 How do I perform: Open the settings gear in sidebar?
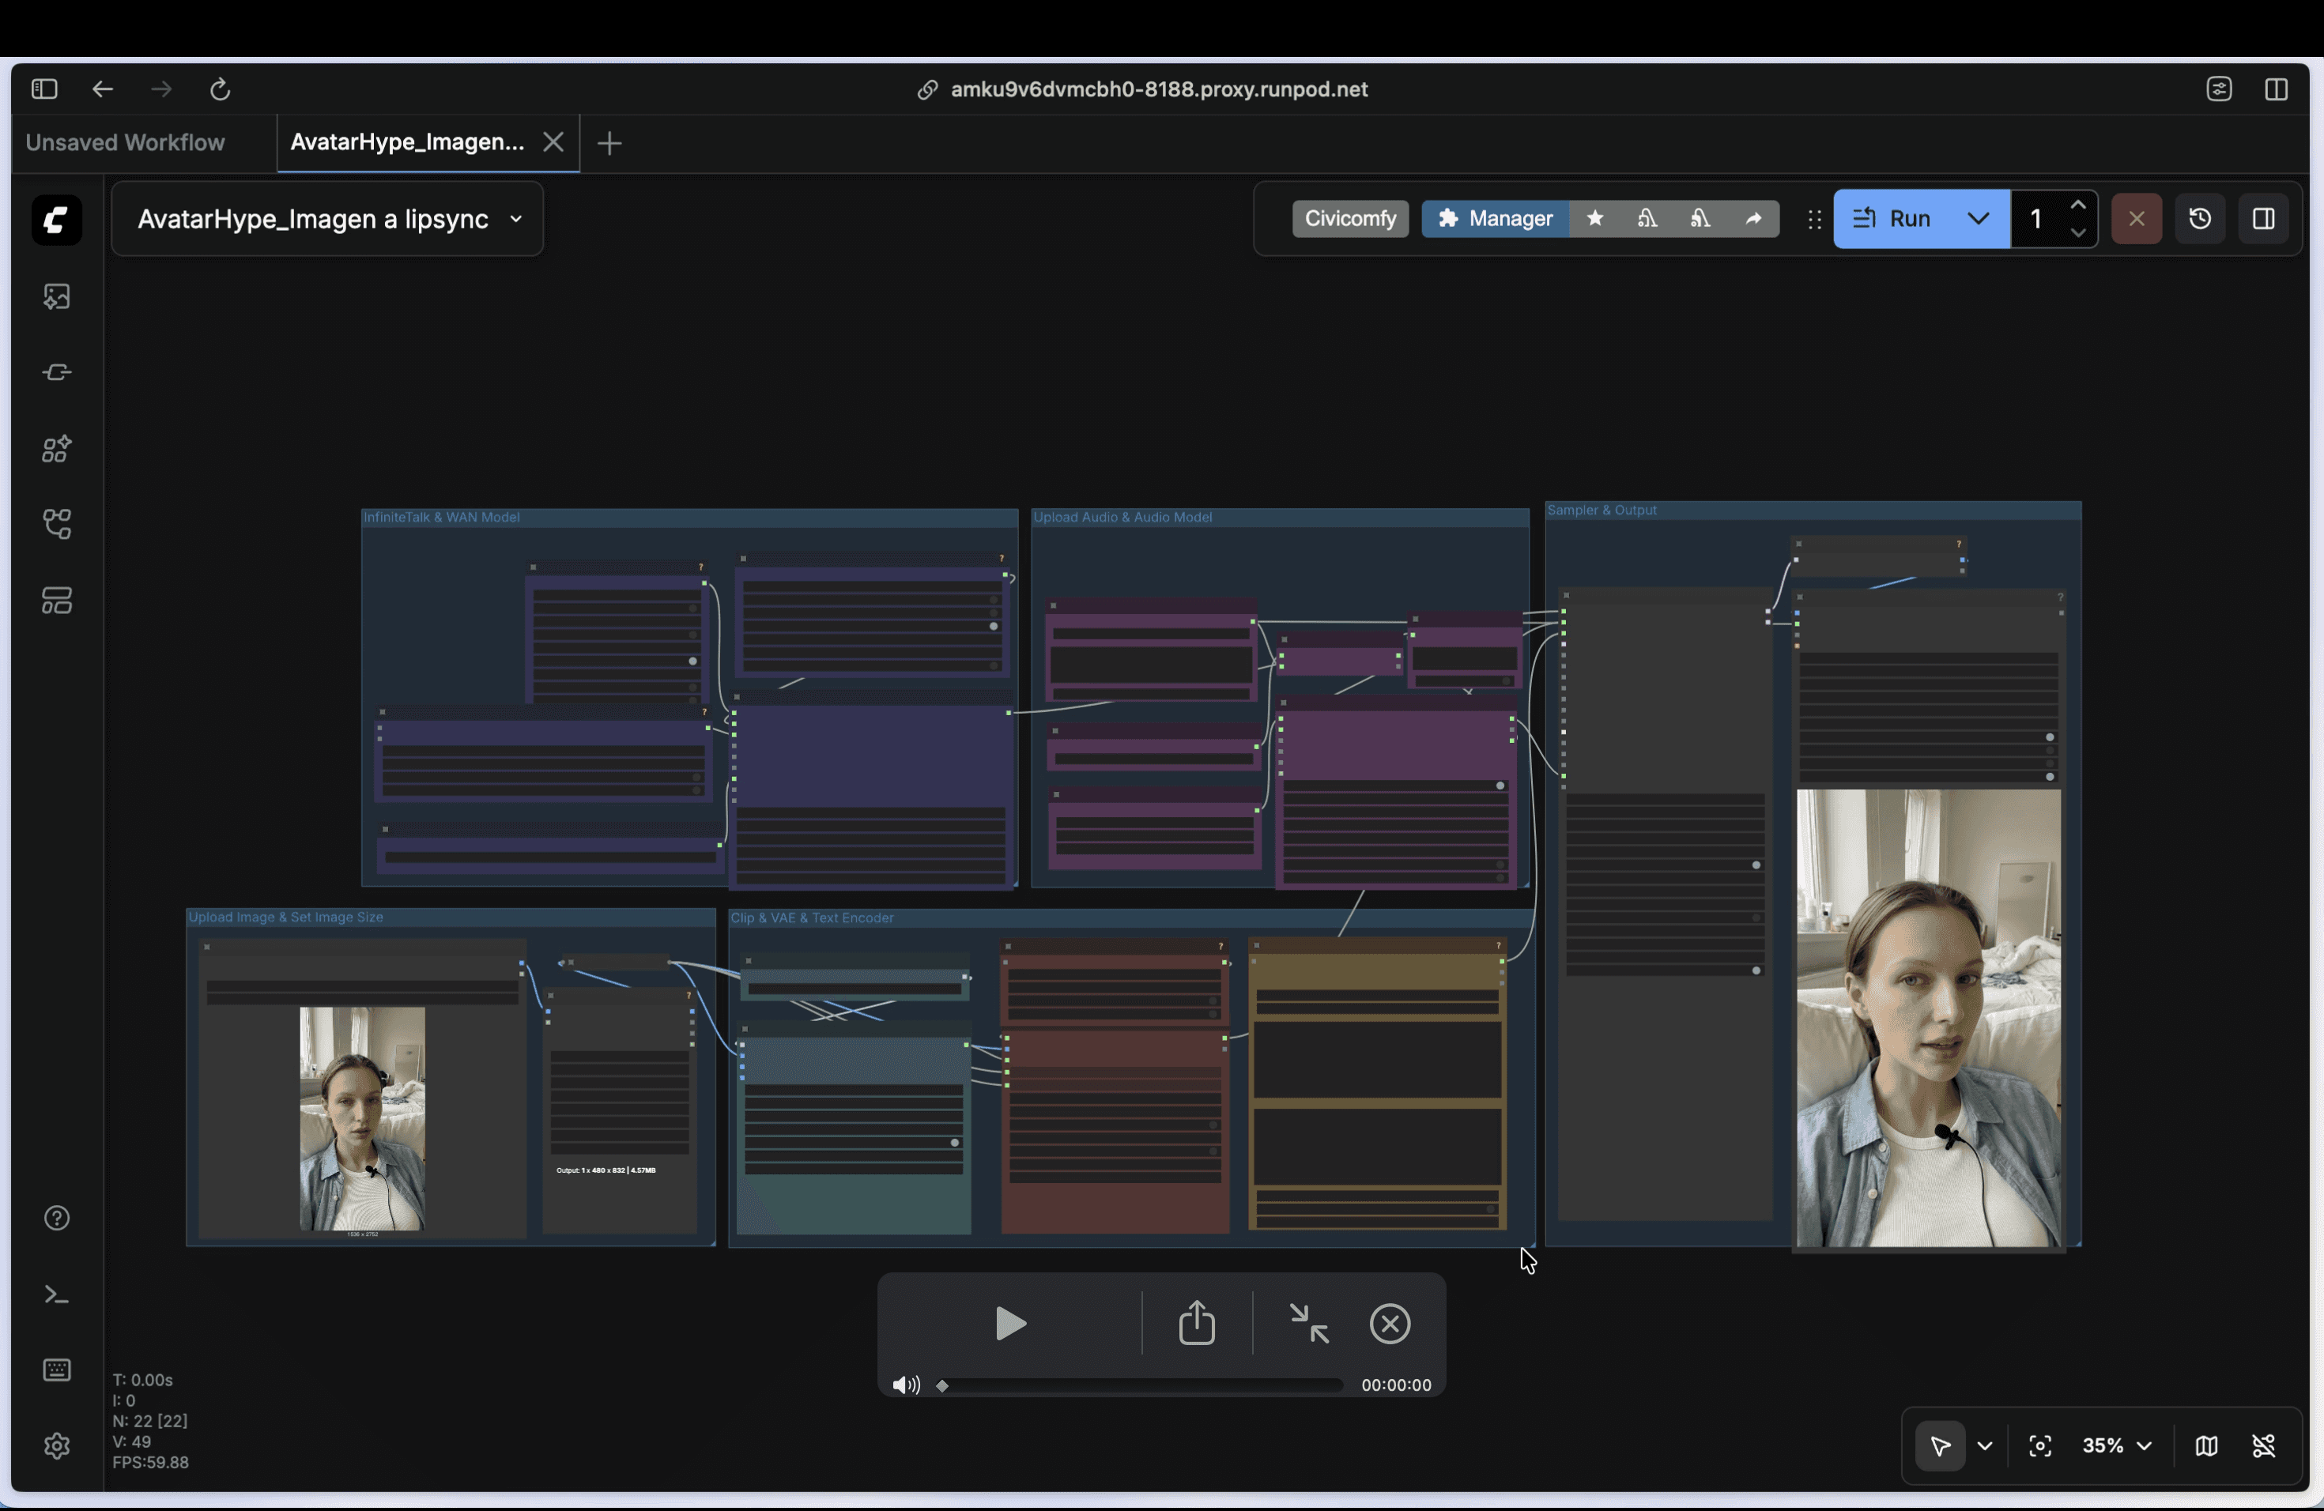pyautogui.click(x=57, y=1445)
